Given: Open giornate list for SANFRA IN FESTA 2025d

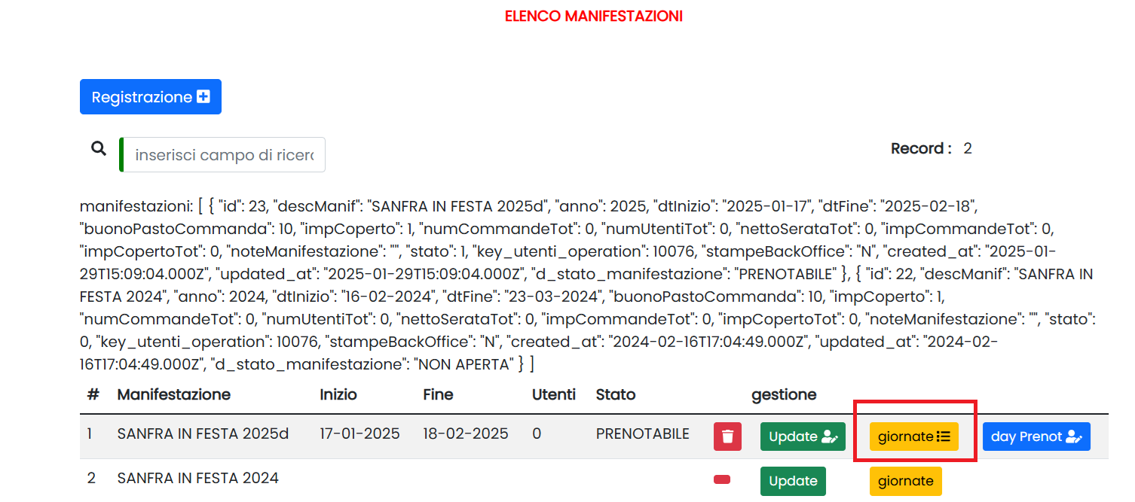Looking at the screenshot, I should (913, 437).
